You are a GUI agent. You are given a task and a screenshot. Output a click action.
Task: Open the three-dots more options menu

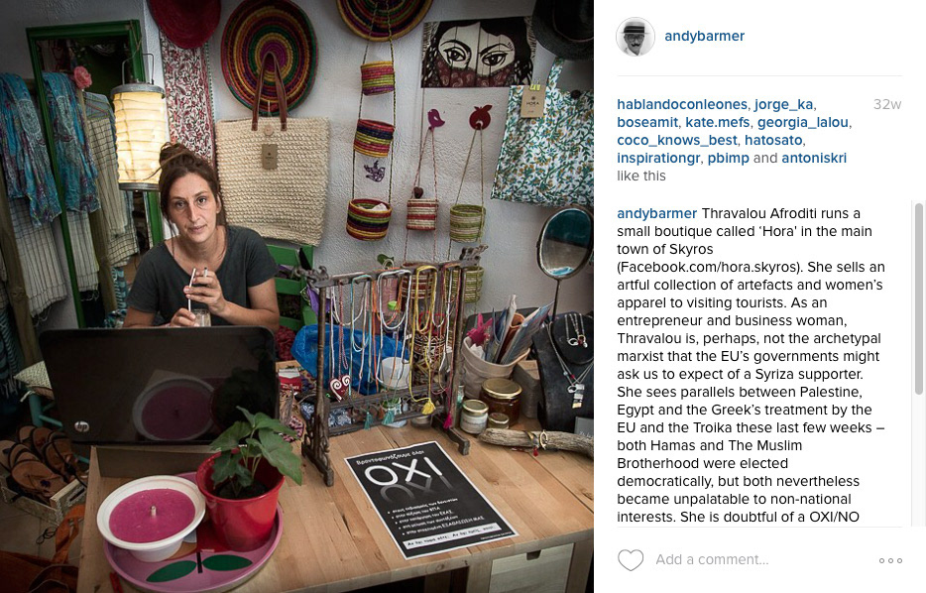890,560
